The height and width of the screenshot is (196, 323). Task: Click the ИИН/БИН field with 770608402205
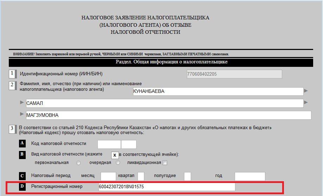[x=234, y=74]
